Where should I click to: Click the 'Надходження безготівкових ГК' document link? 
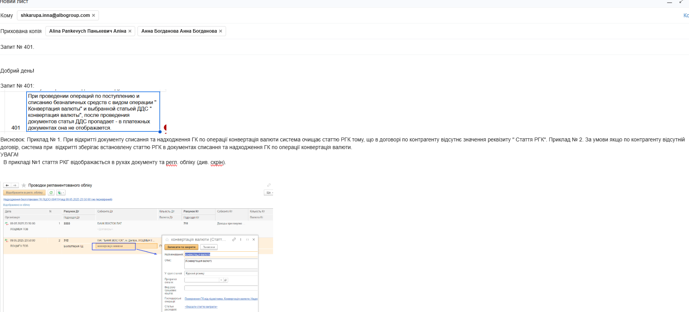coord(58,199)
